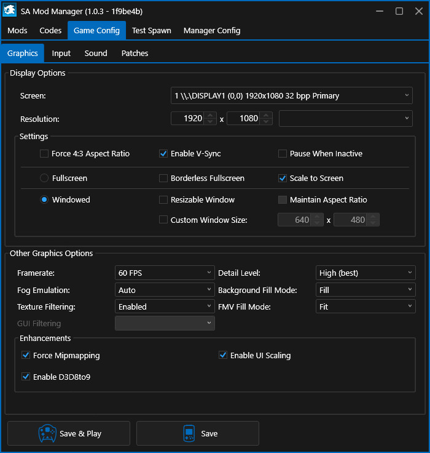Turn off Enable UI Scaling
The width and height of the screenshot is (430, 453).
tap(223, 355)
